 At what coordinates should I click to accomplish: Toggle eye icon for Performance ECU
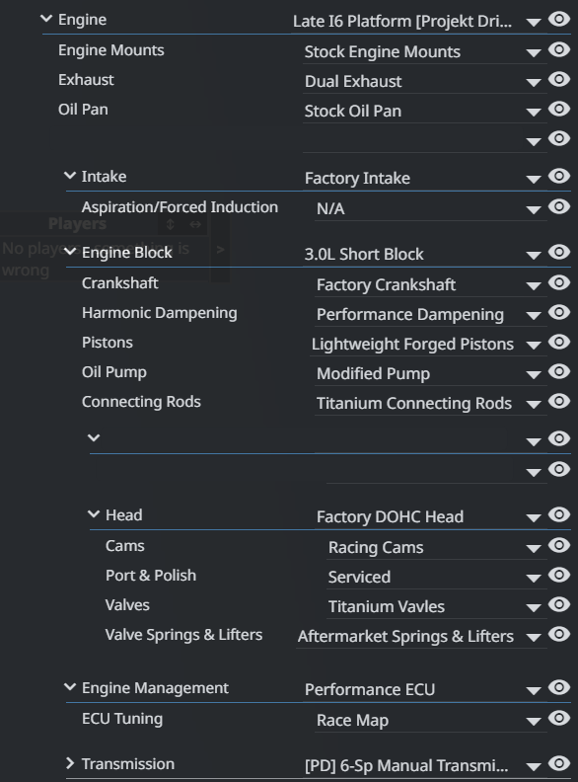(x=559, y=687)
